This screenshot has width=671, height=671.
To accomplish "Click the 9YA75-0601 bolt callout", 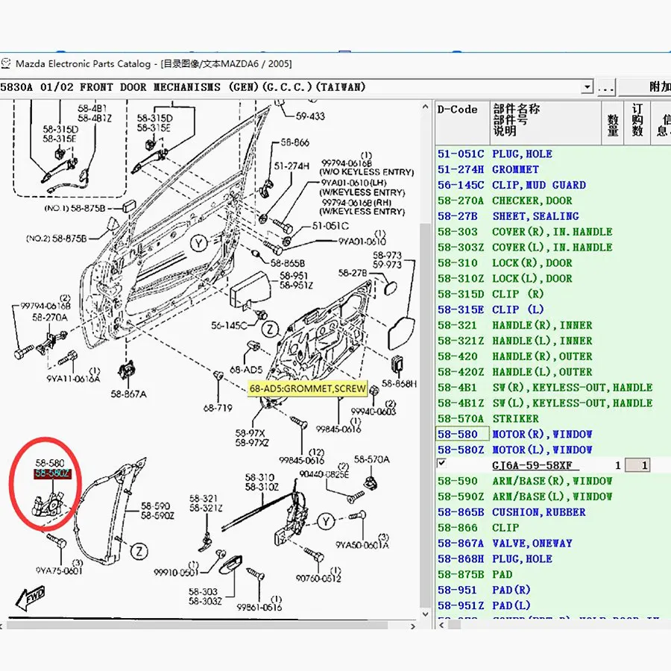I will [x=59, y=570].
